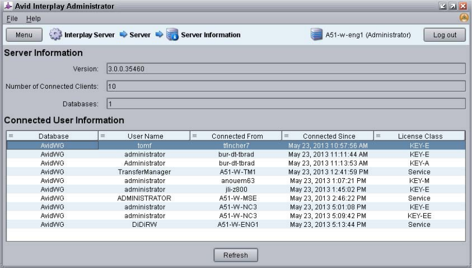This screenshot has height=268, width=472.
Task: Select the May 23, 2013 11:13:53 AM cell
Action: pos(328,163)
